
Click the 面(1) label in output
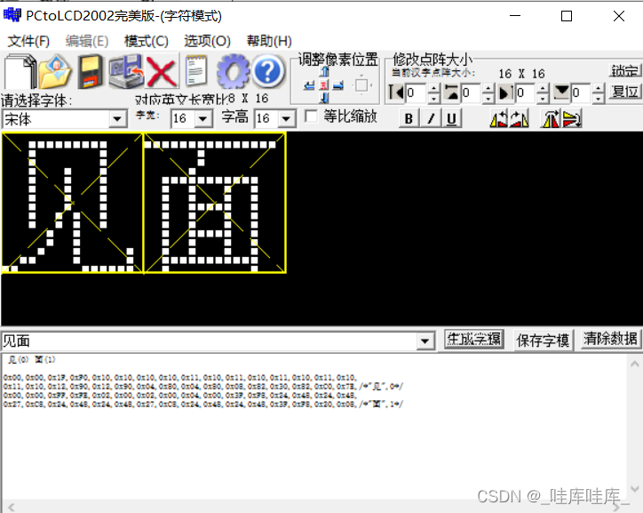coord(45,360)
